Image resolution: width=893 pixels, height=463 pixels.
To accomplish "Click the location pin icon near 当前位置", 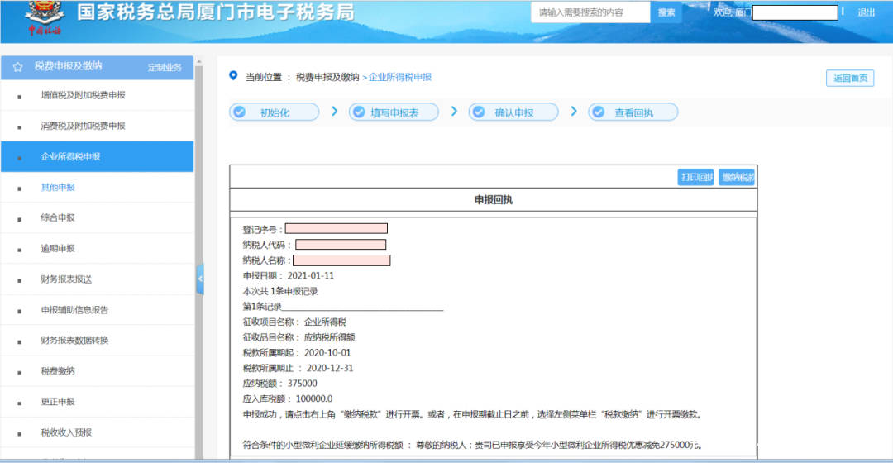I will [233, 76].
